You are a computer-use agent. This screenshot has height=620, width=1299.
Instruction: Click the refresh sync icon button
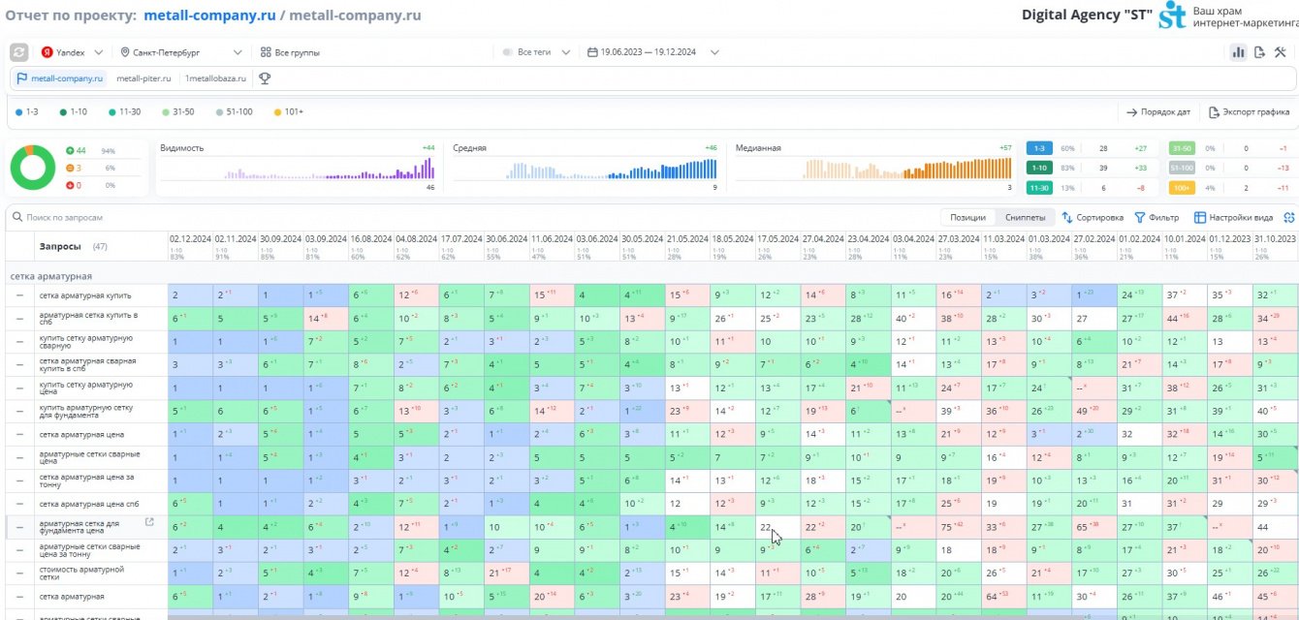click(x=19, y=52)
